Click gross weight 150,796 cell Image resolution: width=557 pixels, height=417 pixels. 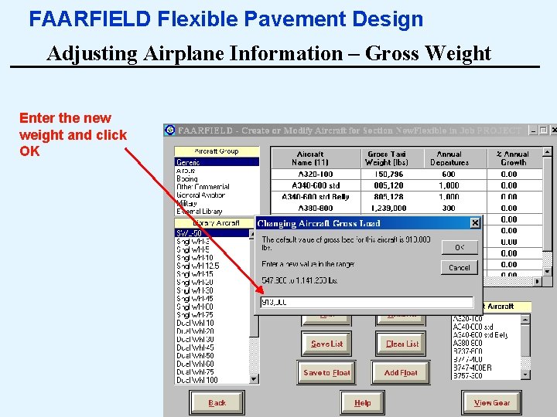tap(388, 174)
